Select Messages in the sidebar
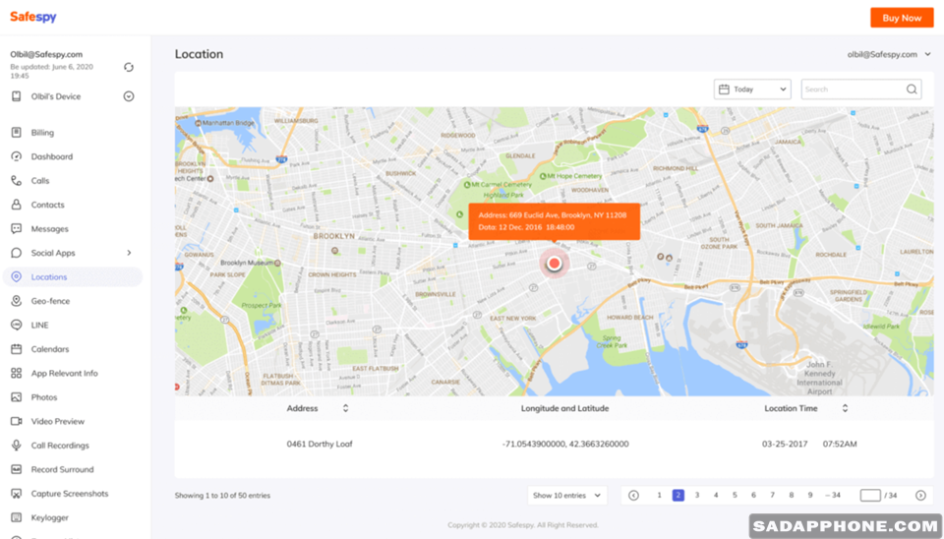The height and width of the screenshot is (539, 944). 49,229
